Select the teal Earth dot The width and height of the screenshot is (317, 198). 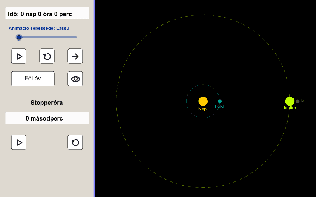click(x=220, y=101)
